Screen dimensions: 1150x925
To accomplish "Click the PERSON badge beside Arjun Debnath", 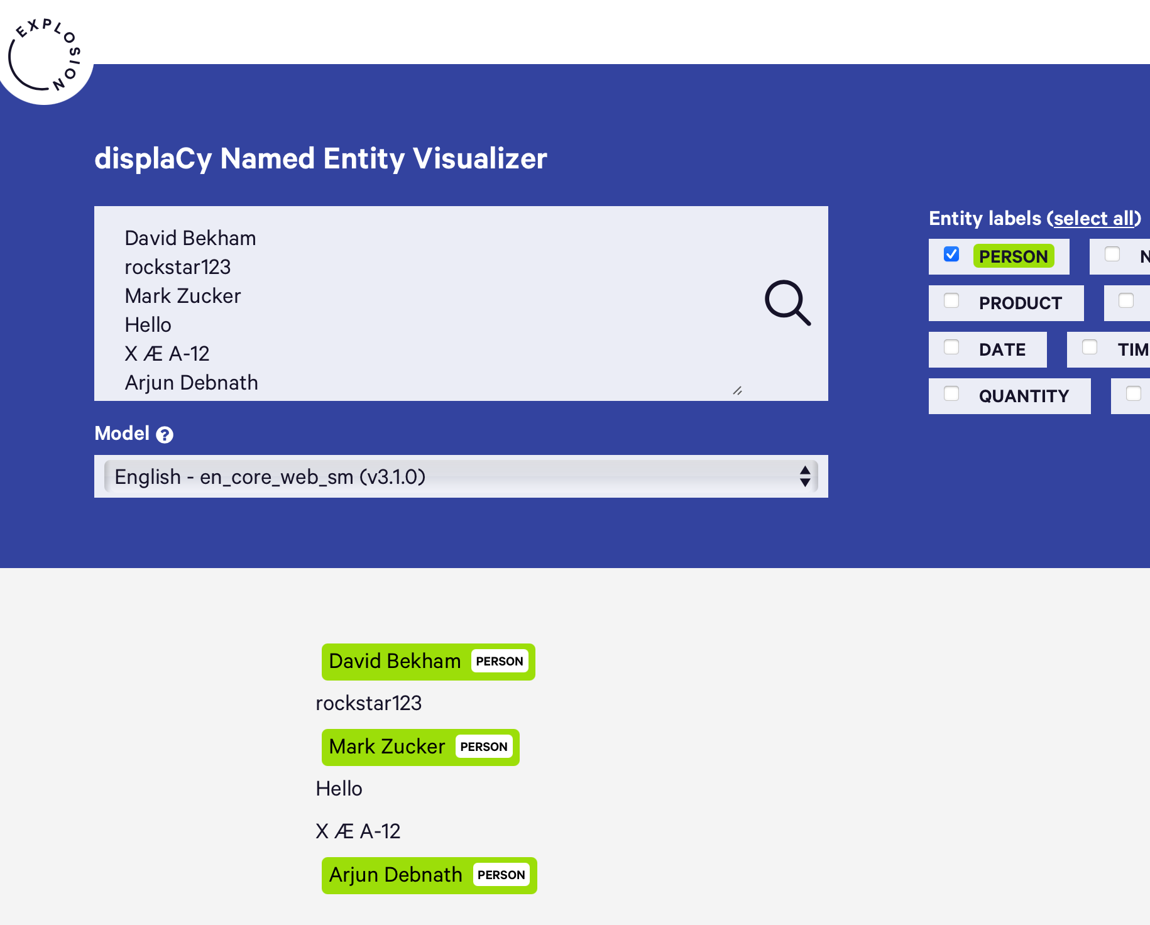I will 501,875.
